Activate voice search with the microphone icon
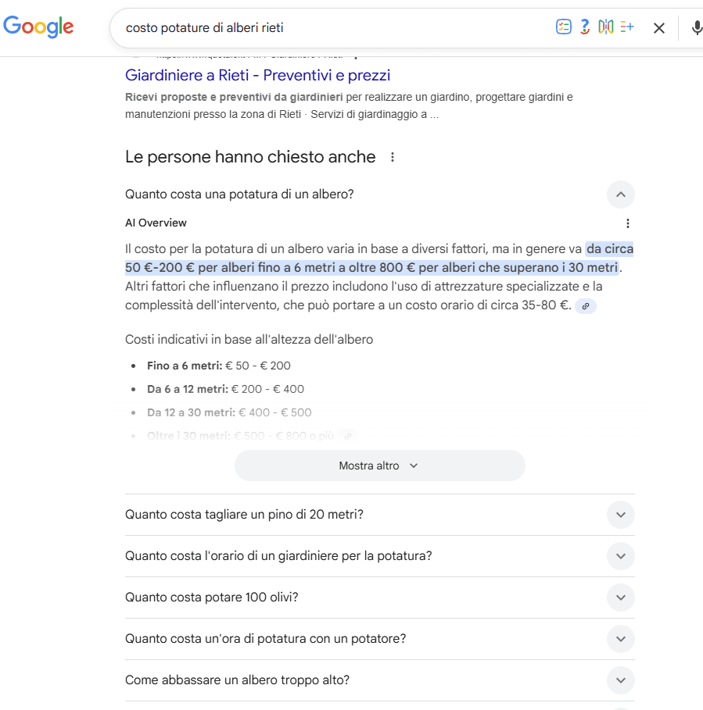Screen dimensions: 703x710 (697, 27)
